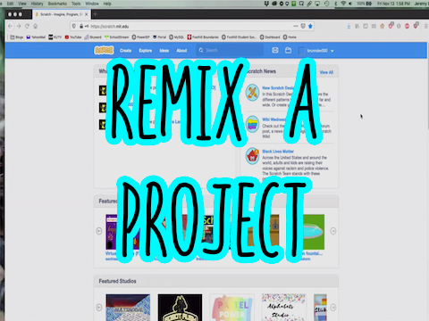Select Explore in the Scratch navbar

tap(146, 51)
